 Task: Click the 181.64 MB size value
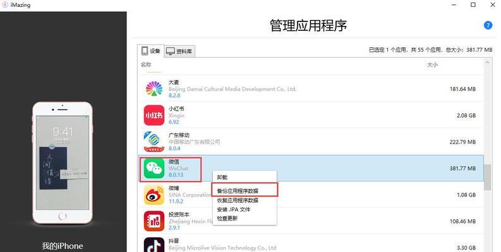coord(462,89)
